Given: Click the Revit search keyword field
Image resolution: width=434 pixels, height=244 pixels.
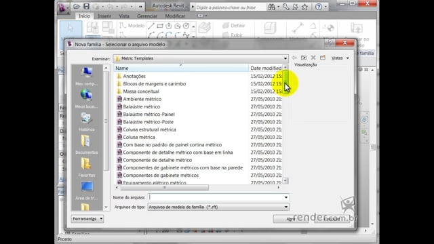Looking at the screenshot, I should pyautogui.click(x=231, y=7).
